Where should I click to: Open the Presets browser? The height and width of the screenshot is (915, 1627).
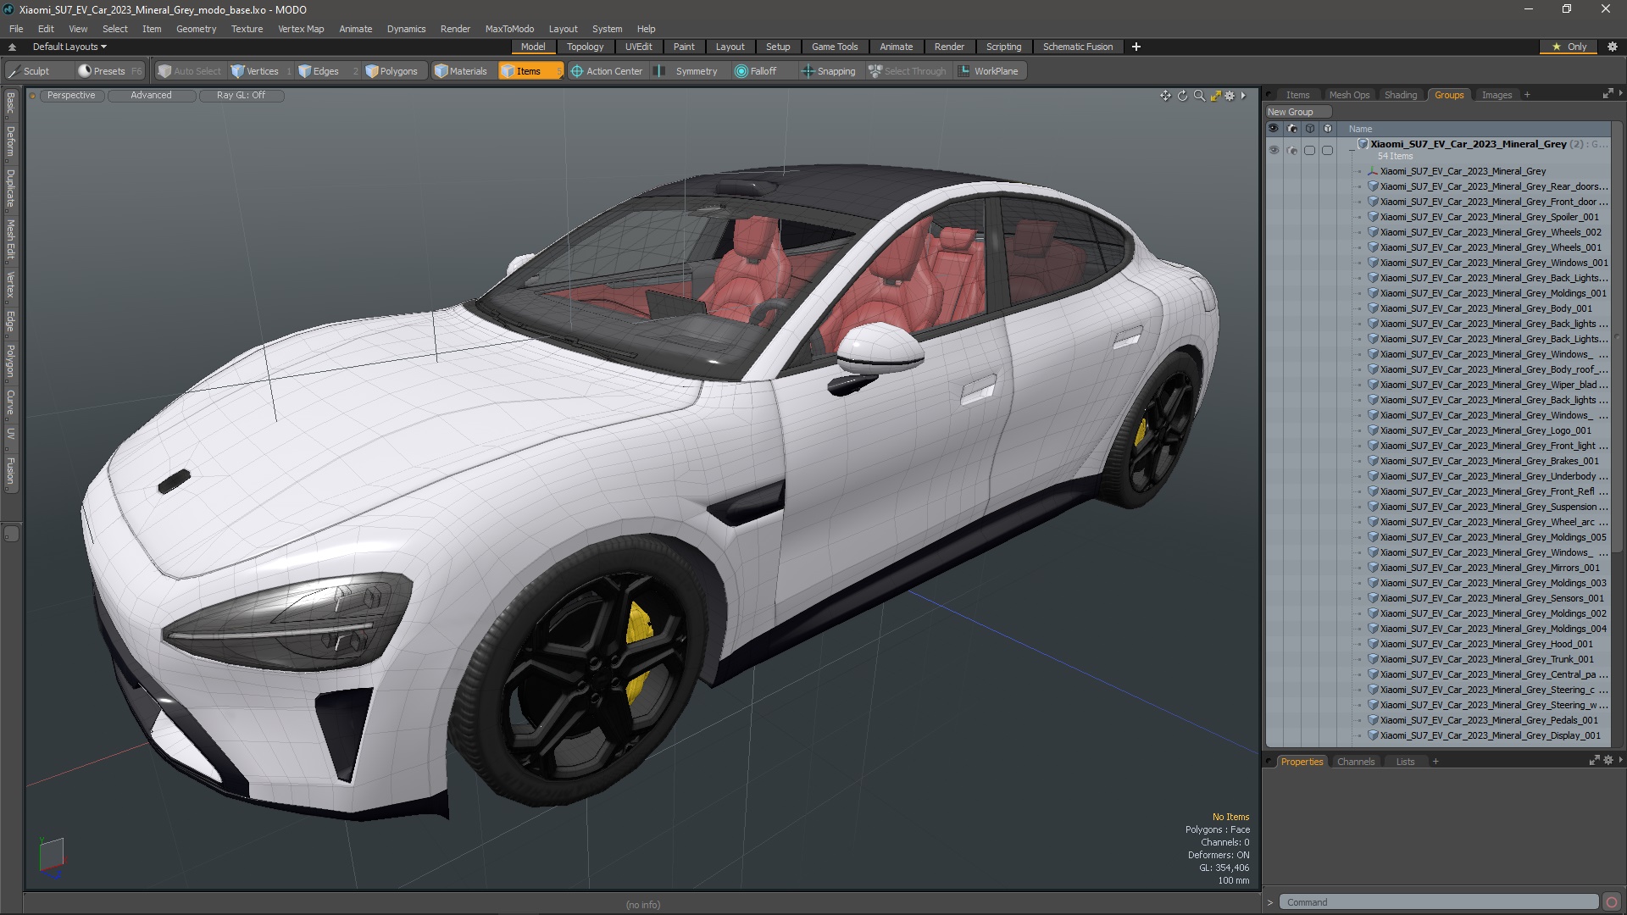[x=108, y=71]
